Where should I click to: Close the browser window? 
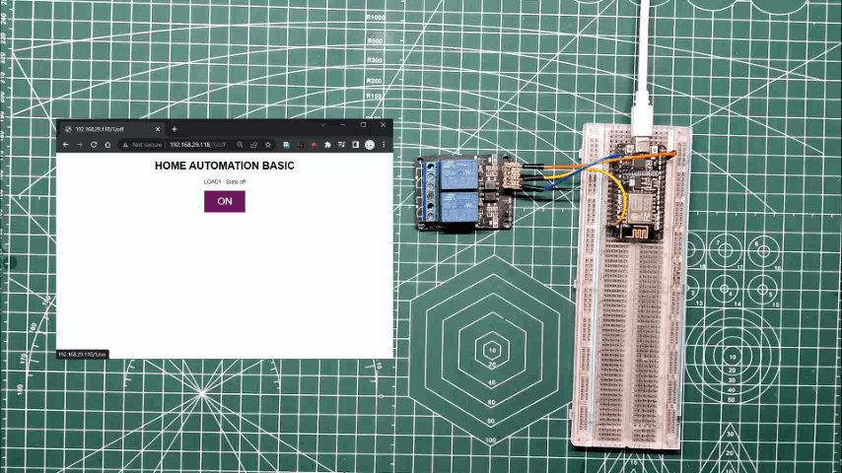[x=383, y=124]
